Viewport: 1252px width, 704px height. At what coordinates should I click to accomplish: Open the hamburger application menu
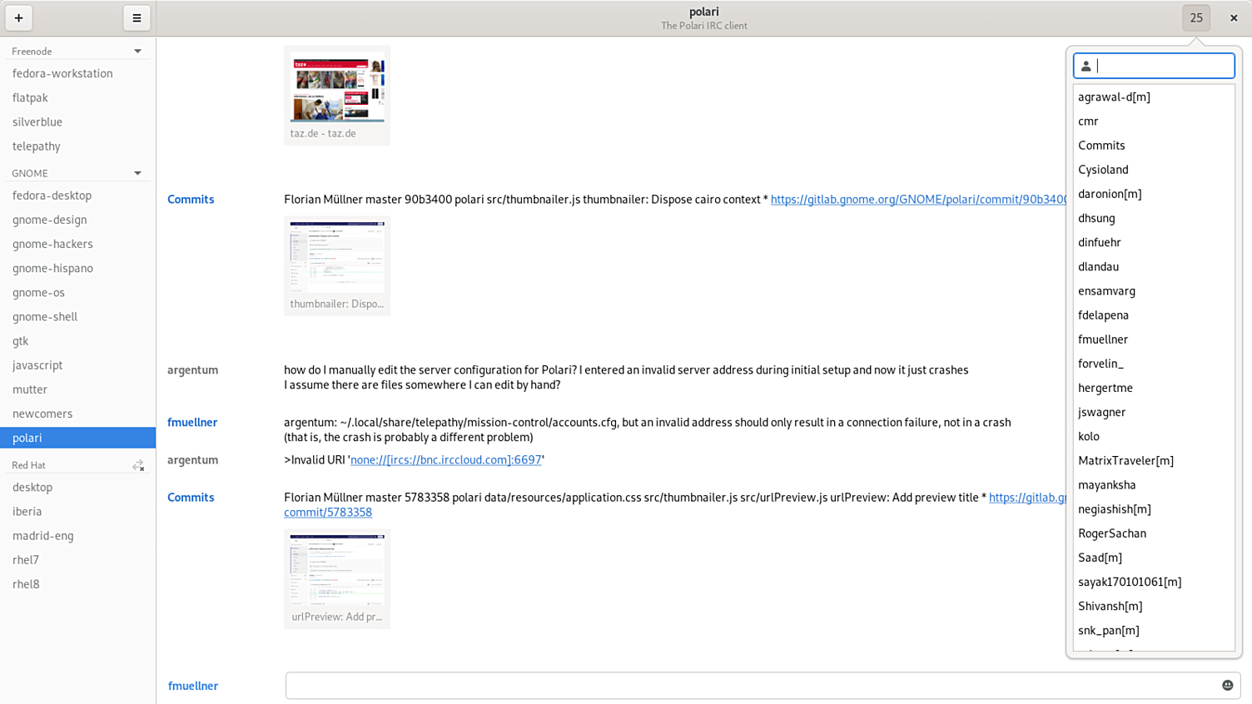137,17
